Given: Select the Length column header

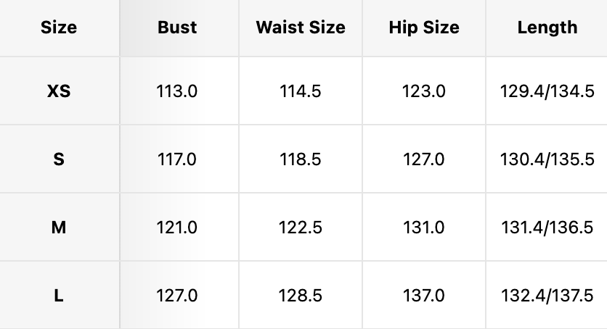Looking at the screenshot, I should coord(547,28).
